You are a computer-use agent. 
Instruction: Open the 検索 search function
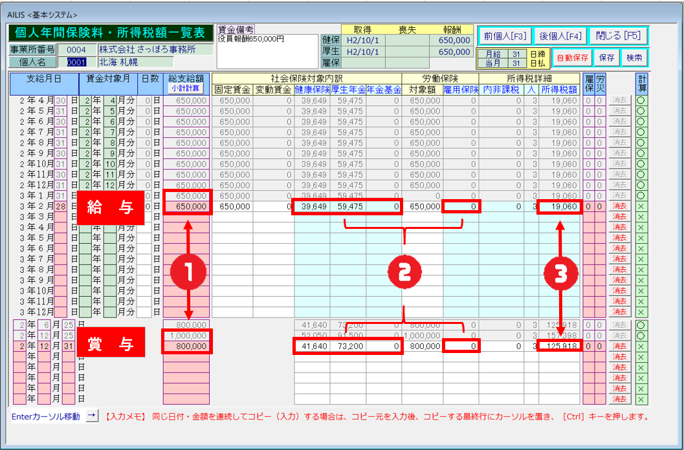click(x=634, y=58)
